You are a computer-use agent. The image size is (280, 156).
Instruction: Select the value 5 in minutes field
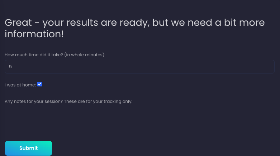[10, 67]
